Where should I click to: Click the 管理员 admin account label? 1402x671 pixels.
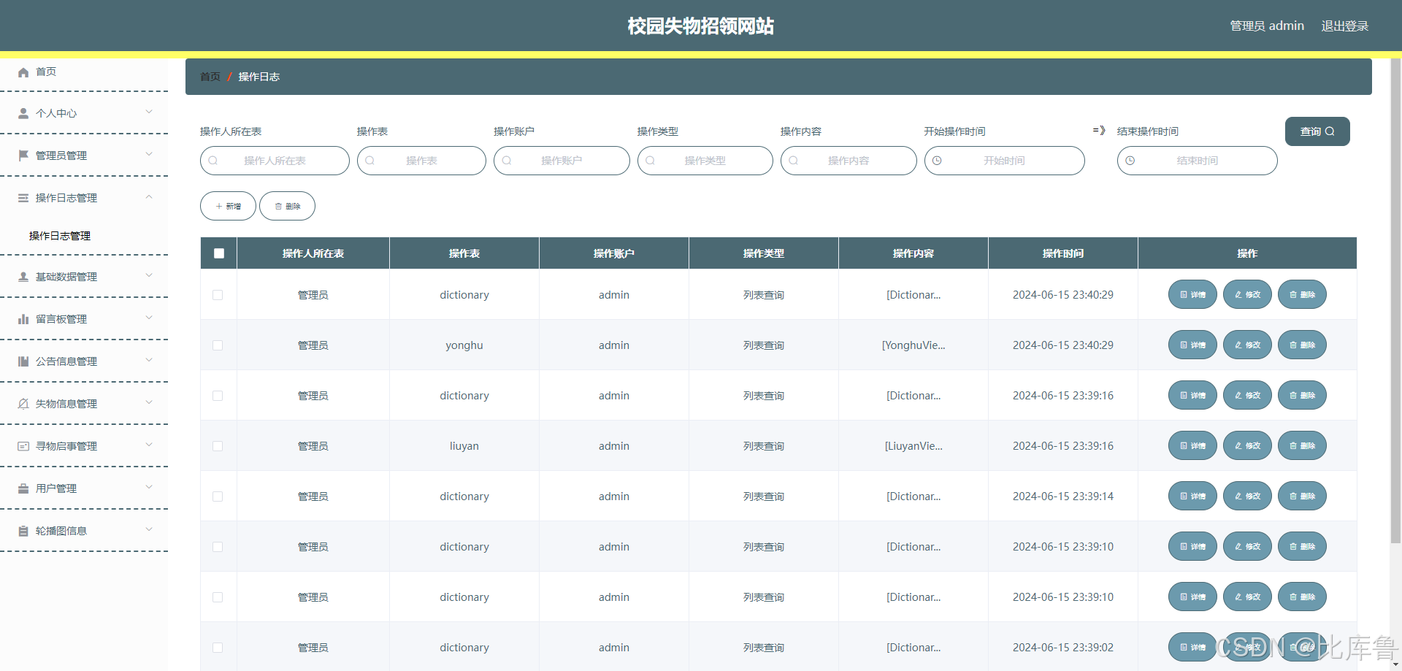1267,26
